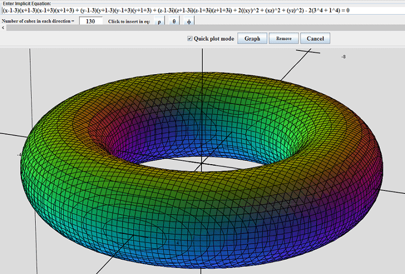This screenshot has width=405, height=274.
Task: Click the 4 axis tick label near the torus bottom
Action: point(177,242)
